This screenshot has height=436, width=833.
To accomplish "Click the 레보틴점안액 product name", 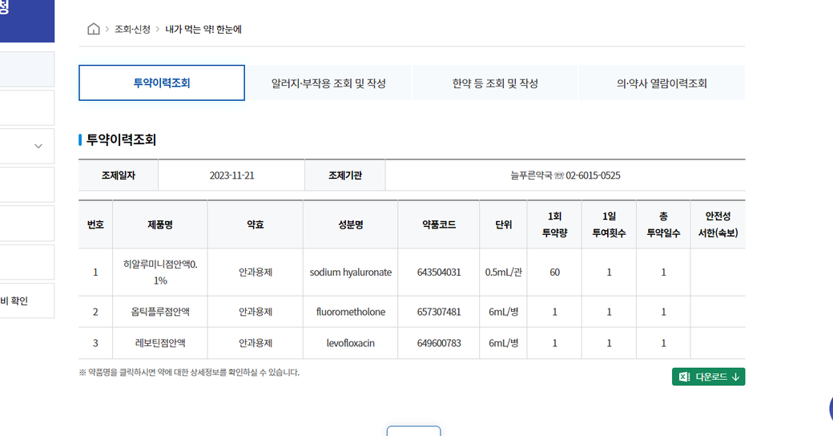I will [x=160, y=343].
